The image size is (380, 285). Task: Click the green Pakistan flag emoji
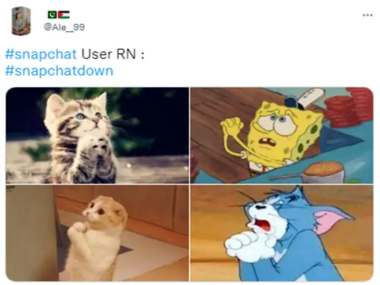pos(52,15)
